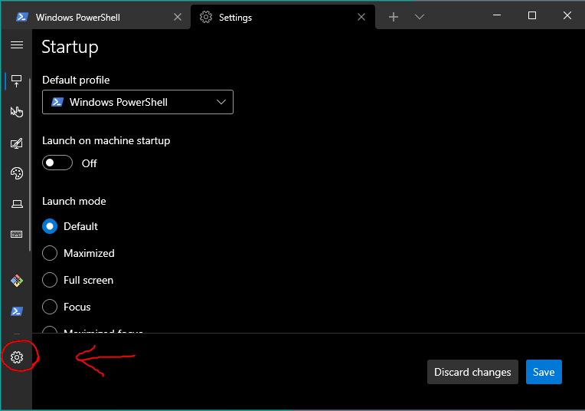The width and height of the screenshot is (585, 411).
Task: Toggle Launch on machine startup switch
Action: coord(57,163)
